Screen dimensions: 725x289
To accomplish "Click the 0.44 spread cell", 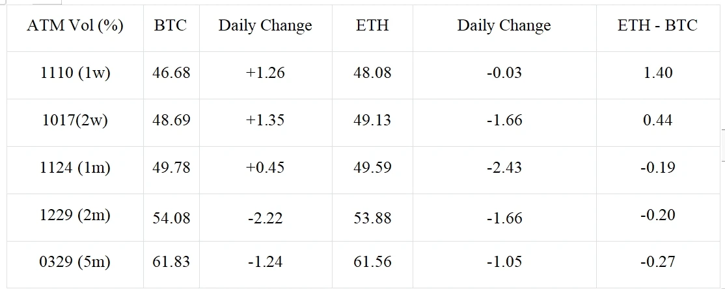I will coord(657,120).
